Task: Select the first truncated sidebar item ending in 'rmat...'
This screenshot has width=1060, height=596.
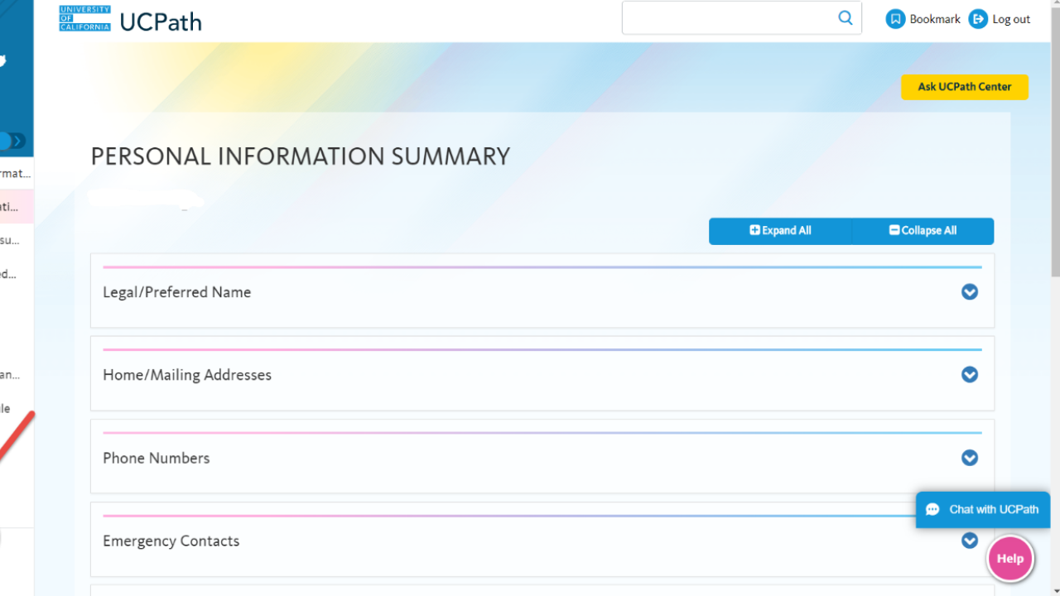Action: [16, 174]
